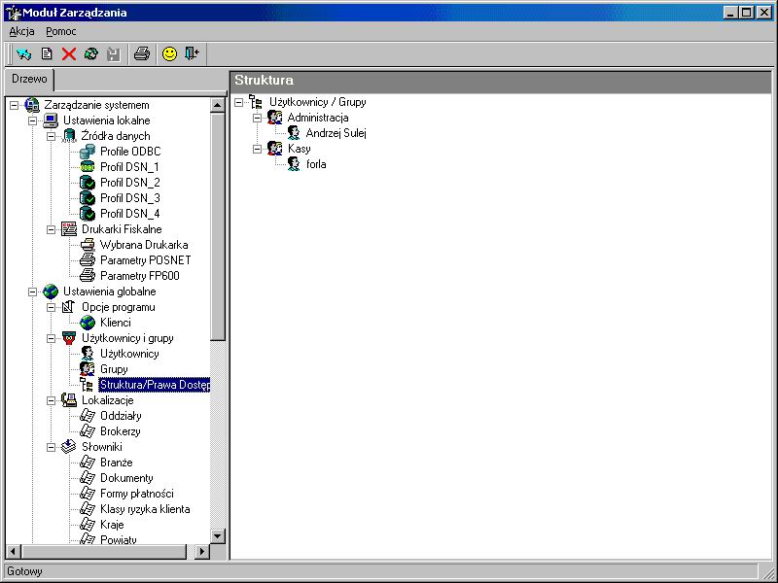Image resolution: width=778 pixels, height=583 pixels.
Task: Click the Słowniki books icon
Action: [x=69, y=447]
